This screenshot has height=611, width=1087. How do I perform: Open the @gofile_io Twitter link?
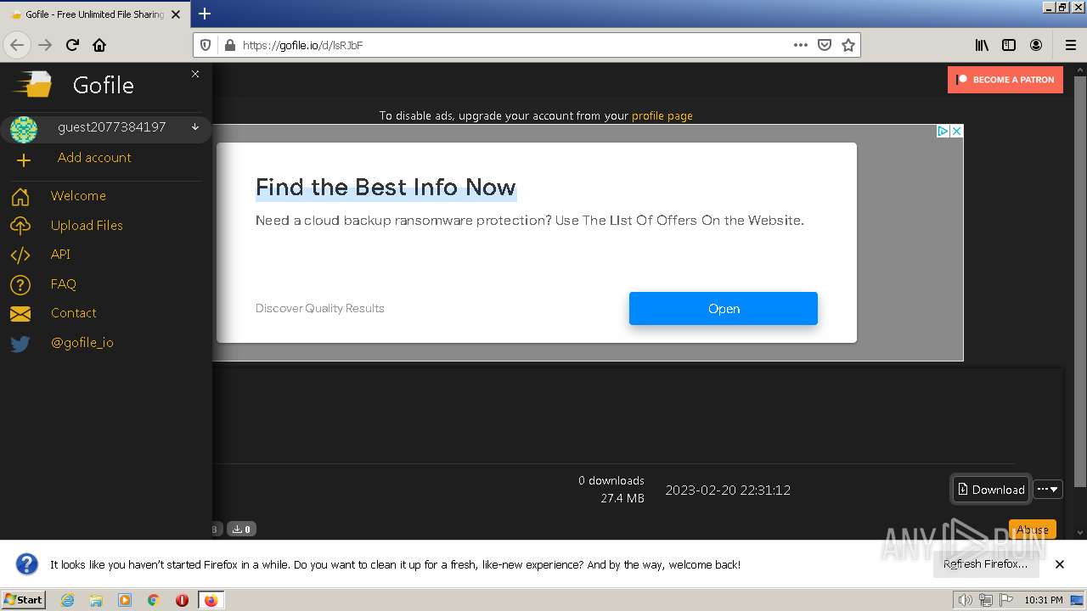click(x=82, y=343)
